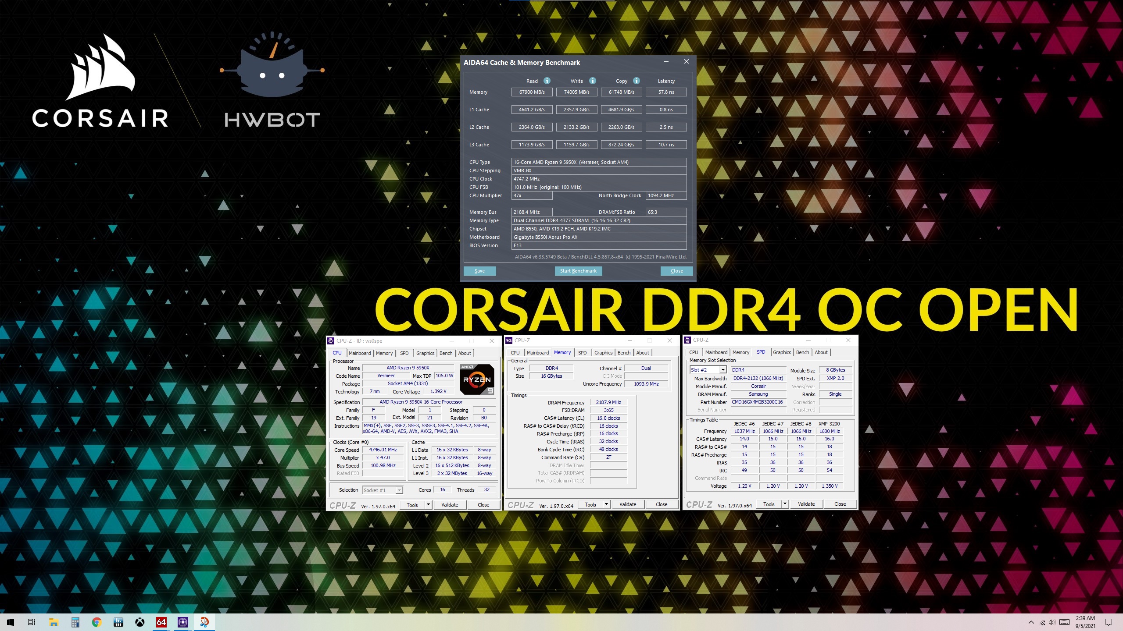Click the FSB:DRAM 3:65 value
This screenshot has width=1123, height=631.
click(608, 410)
